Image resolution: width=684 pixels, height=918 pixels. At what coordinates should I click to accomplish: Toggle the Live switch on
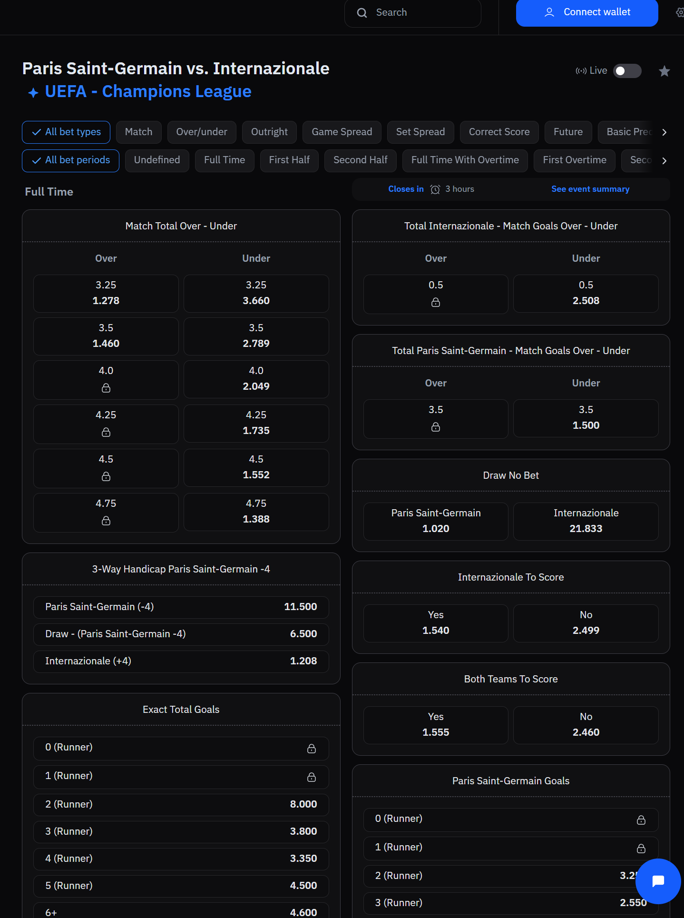coord(627,71)
